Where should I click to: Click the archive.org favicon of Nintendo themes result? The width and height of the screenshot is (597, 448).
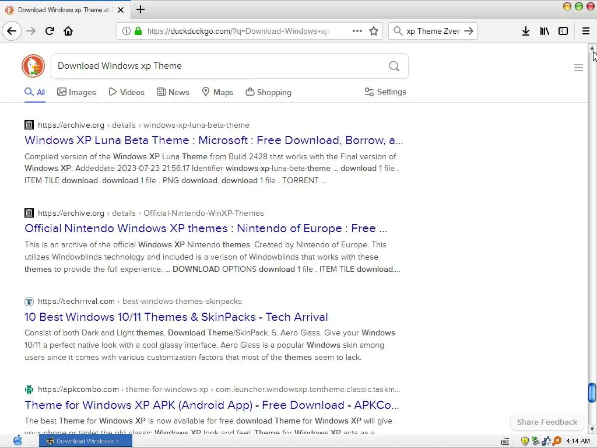point(29,212)
